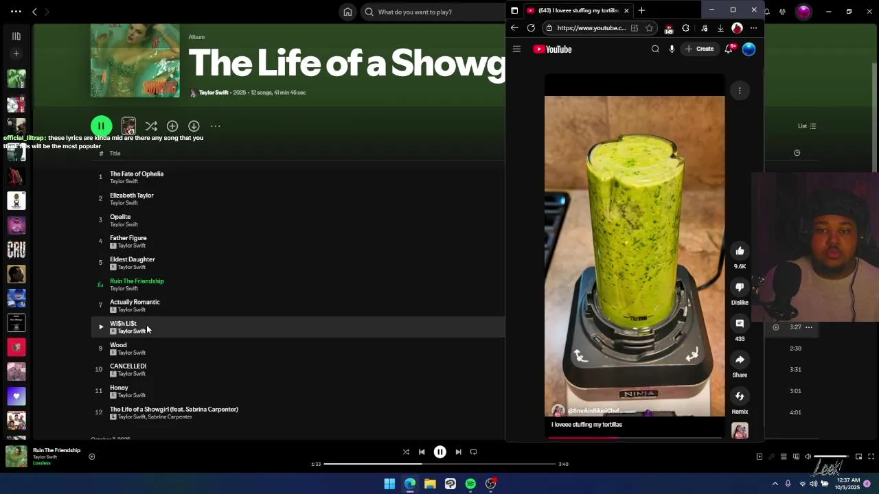Select the track Eldest Daughter
879x494 pixels.
click(x=133, y=259)
